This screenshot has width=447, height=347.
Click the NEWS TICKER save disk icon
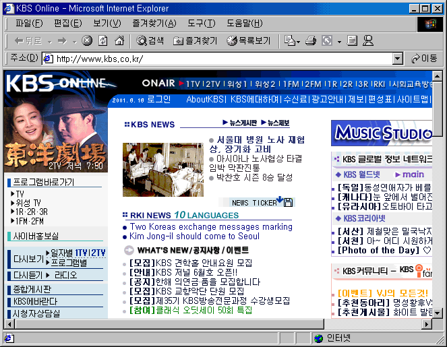pyautogui.click(x=288, y=203)
